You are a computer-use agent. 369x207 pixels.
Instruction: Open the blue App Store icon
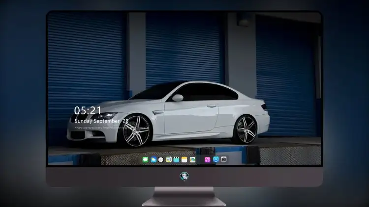coord(216,159)
